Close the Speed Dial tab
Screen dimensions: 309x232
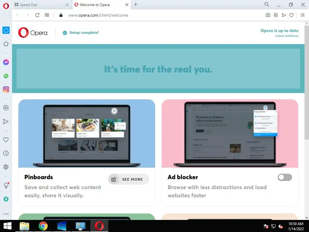[67, 5]
